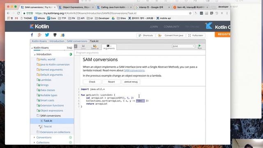
Task: Open Extension functions koan
Action: [52, 105]
